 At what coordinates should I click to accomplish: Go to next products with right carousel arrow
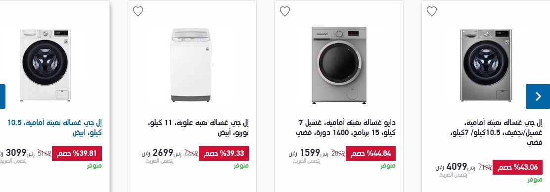pyautogui.click(x=538, y=96)
